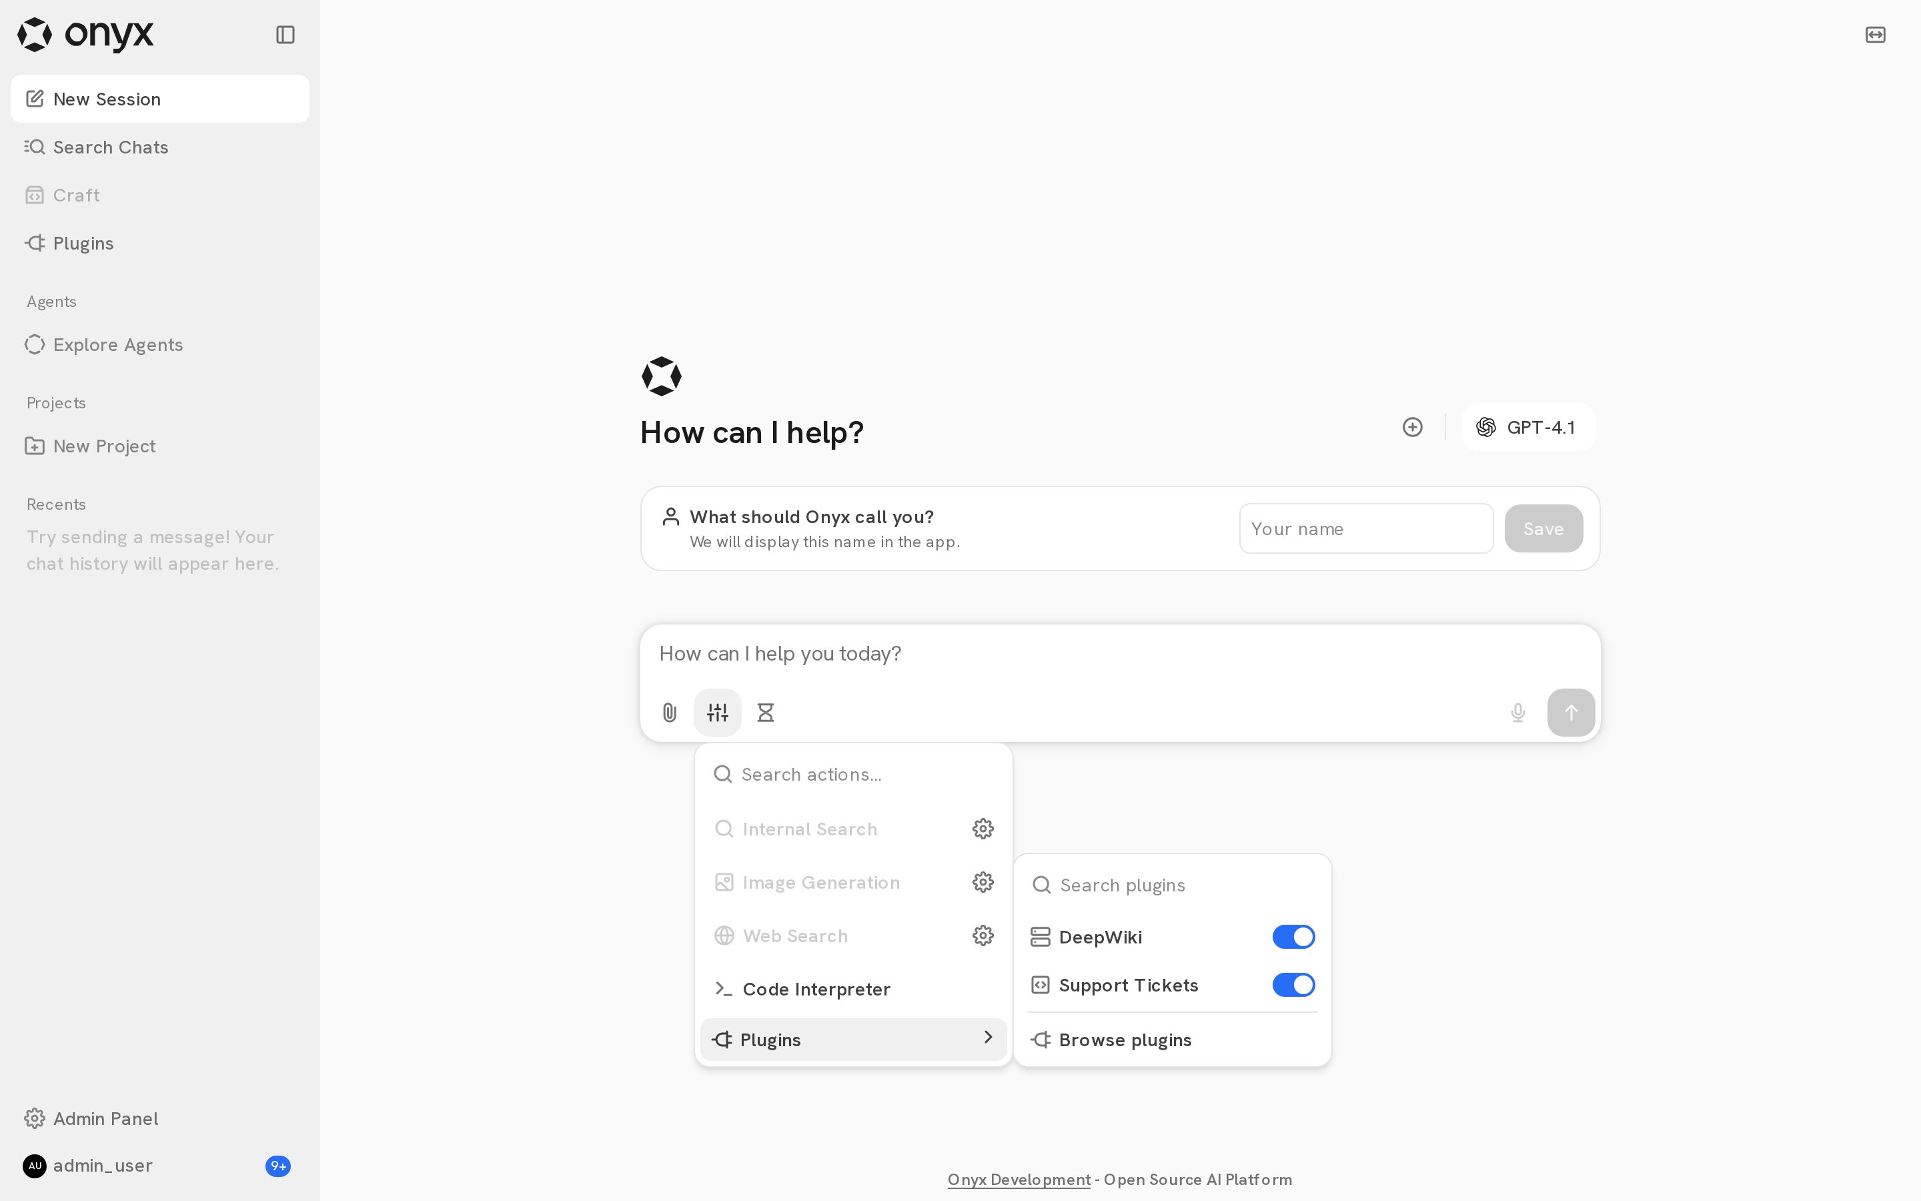Close the actions menu via sliders icon
1921x1201 pixels.
click(718, 713)
